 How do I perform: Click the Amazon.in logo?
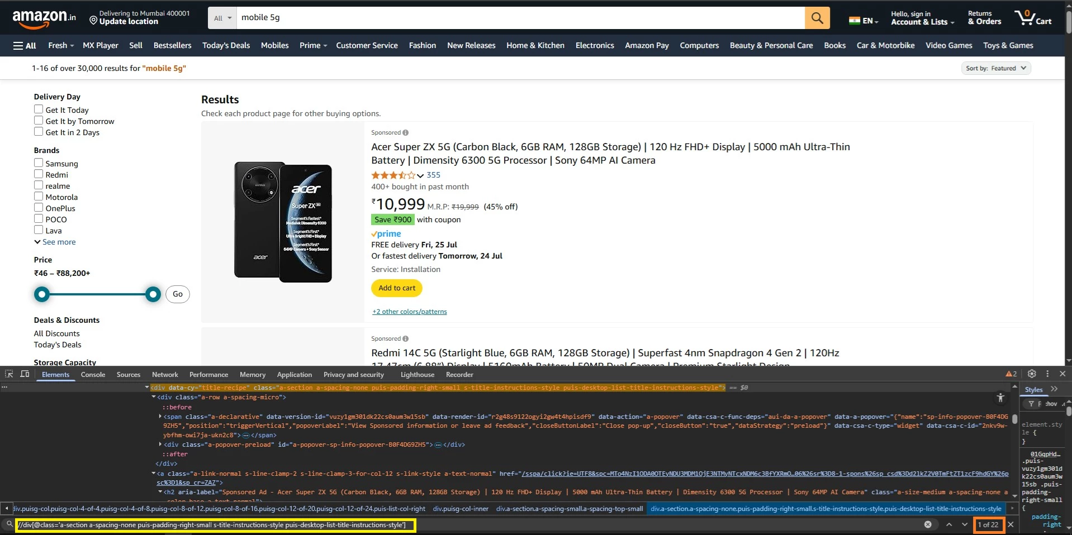pyautogui.click(x=44, y=18)
